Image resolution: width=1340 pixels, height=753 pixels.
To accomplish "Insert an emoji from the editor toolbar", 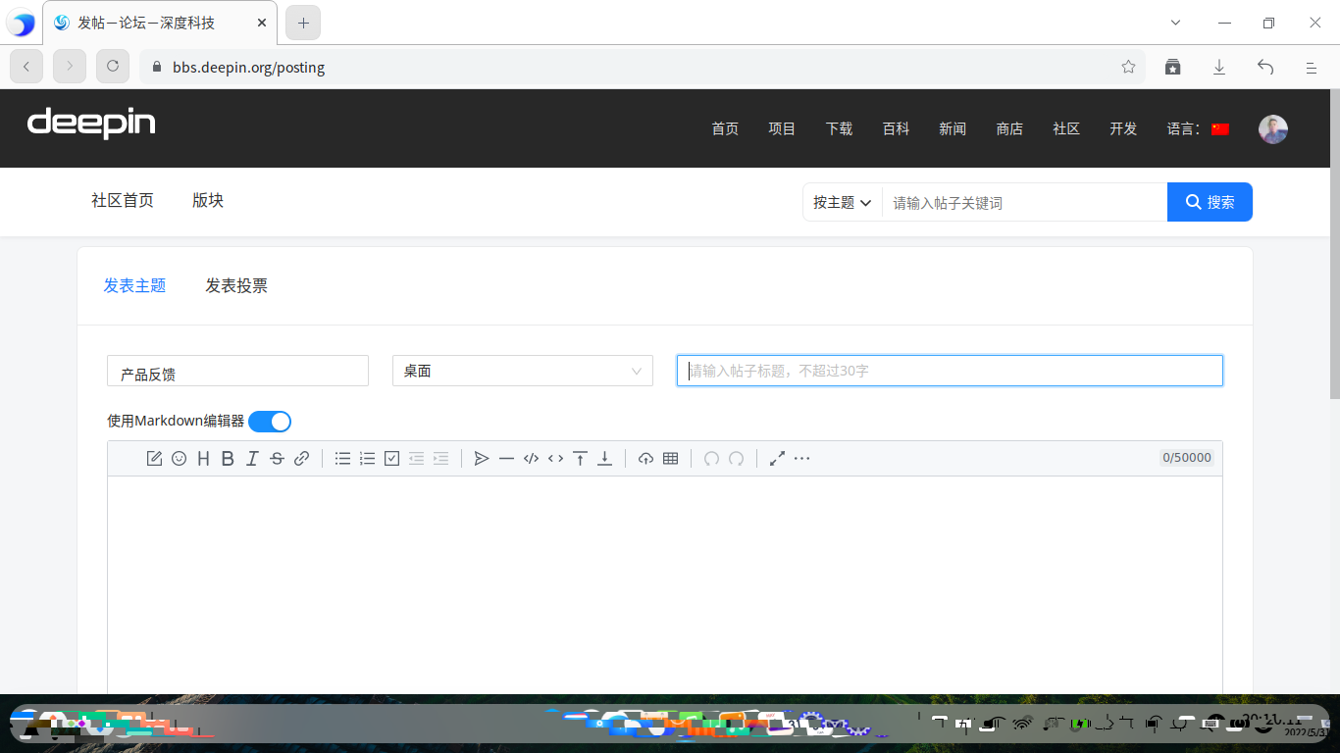I will click(x=179, y=458).
